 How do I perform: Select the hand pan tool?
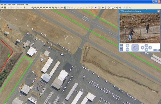point(109,8)
